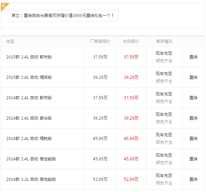This screenshot has height=192, width=206.
Task: Open the 2014款 2.4L 自动 豪华版 model link
Action: pos(29,118)
